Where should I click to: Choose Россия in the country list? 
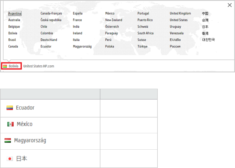pos(175,47)
